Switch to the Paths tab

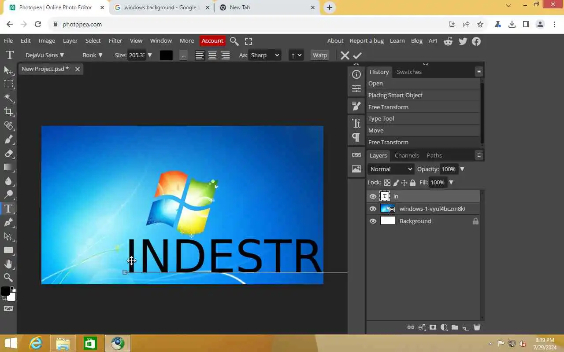(x=434, y=156)
